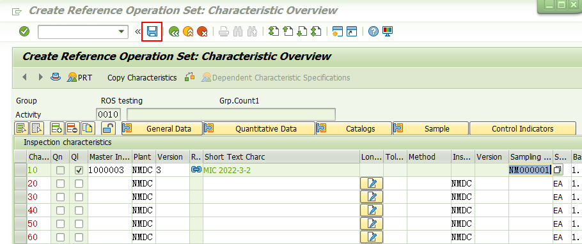Click the green checkmark Enter icon
This screenshot has width=582, height=244.
click(x=24, y=31)
